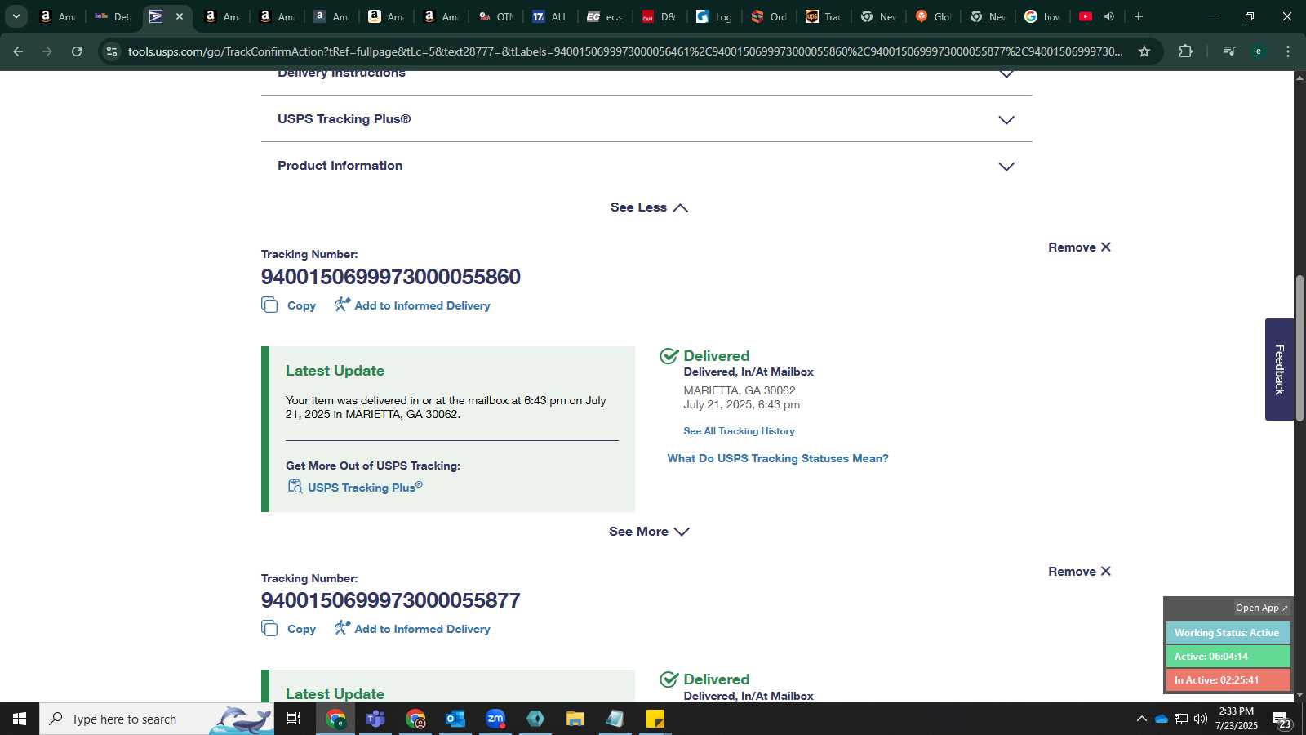The height and width of the screenshot is (735, 1306).
Task: Click the taskbar search box
Action: pos(157,719)
